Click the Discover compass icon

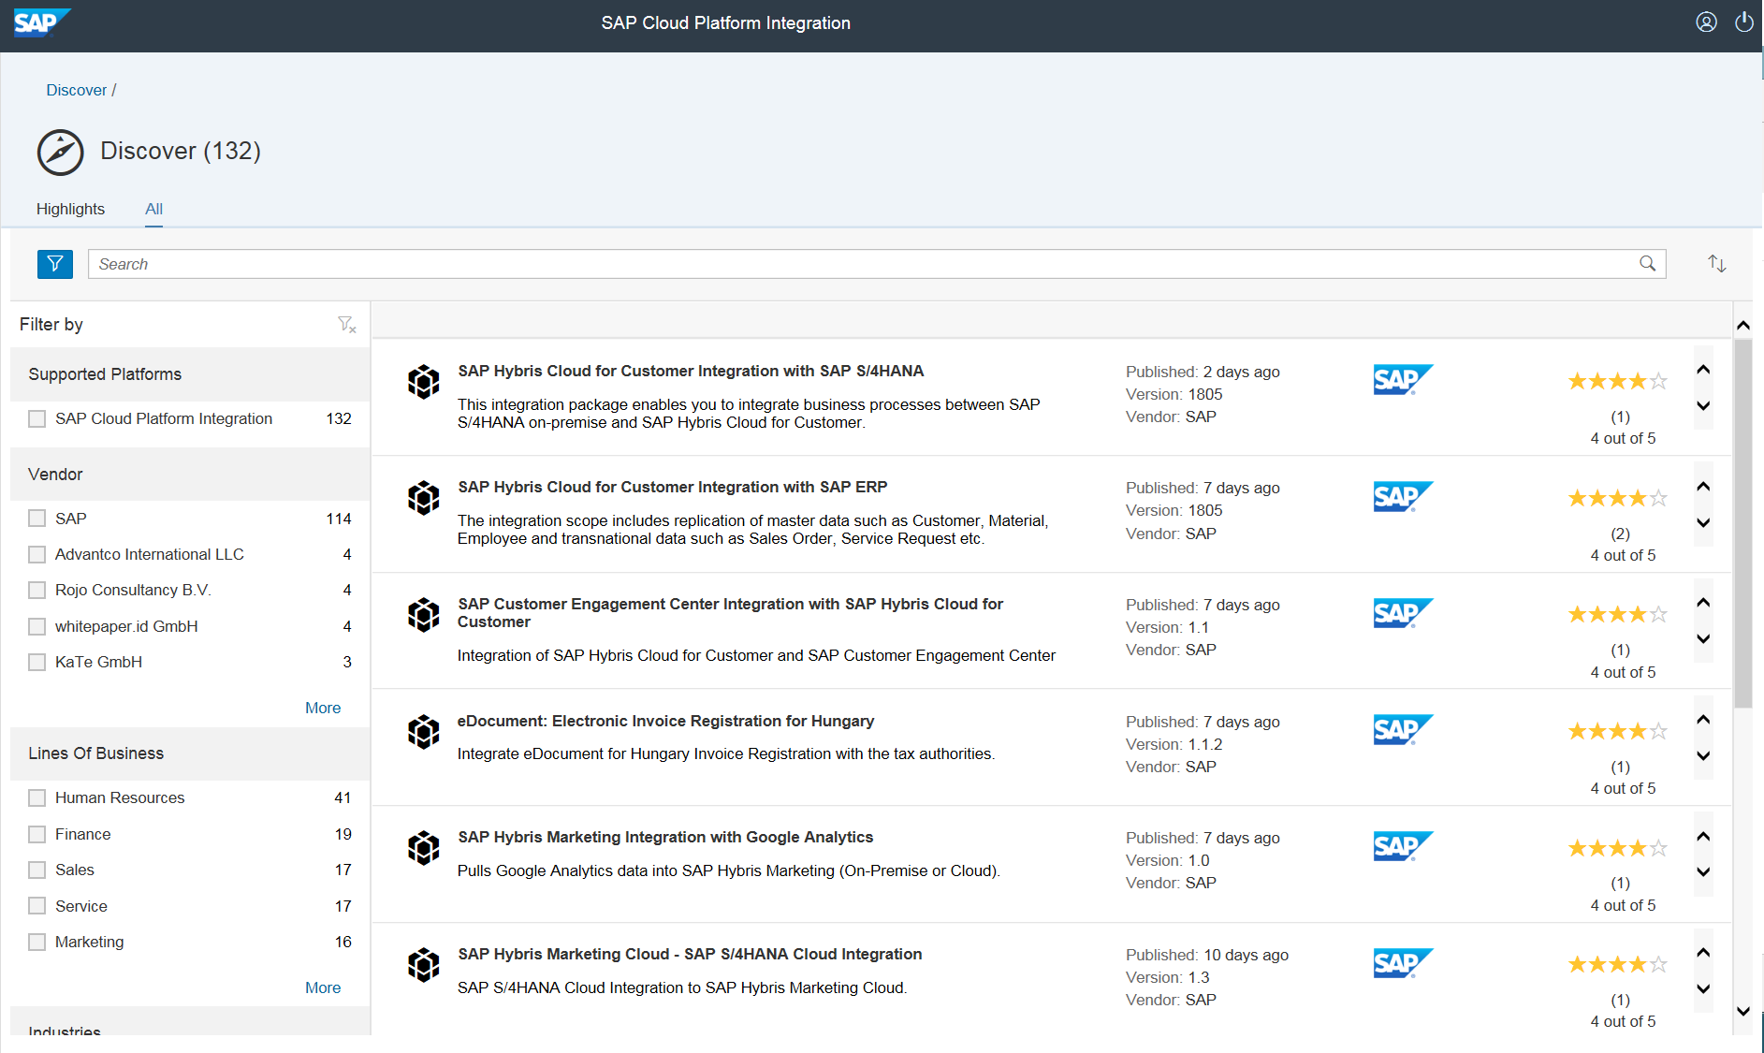61,152
